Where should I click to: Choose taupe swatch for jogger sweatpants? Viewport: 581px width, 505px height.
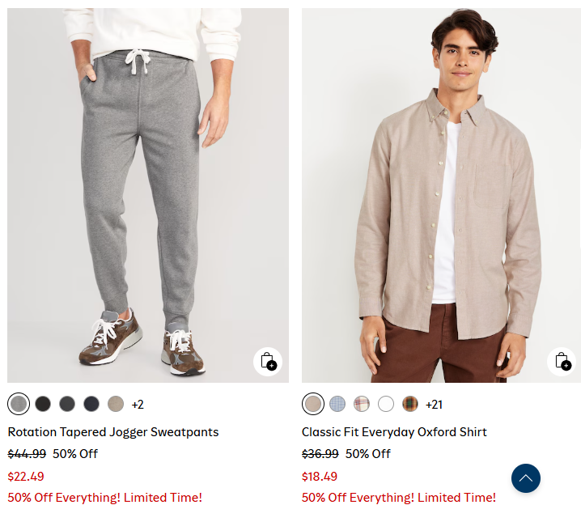[x=116, y=404]
